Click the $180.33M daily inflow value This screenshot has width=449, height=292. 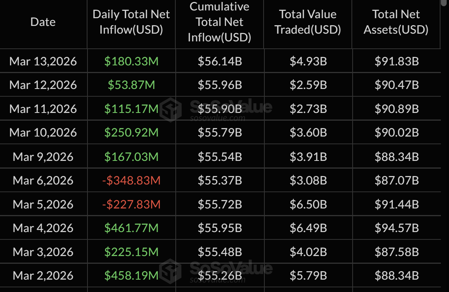pos(131,61)
